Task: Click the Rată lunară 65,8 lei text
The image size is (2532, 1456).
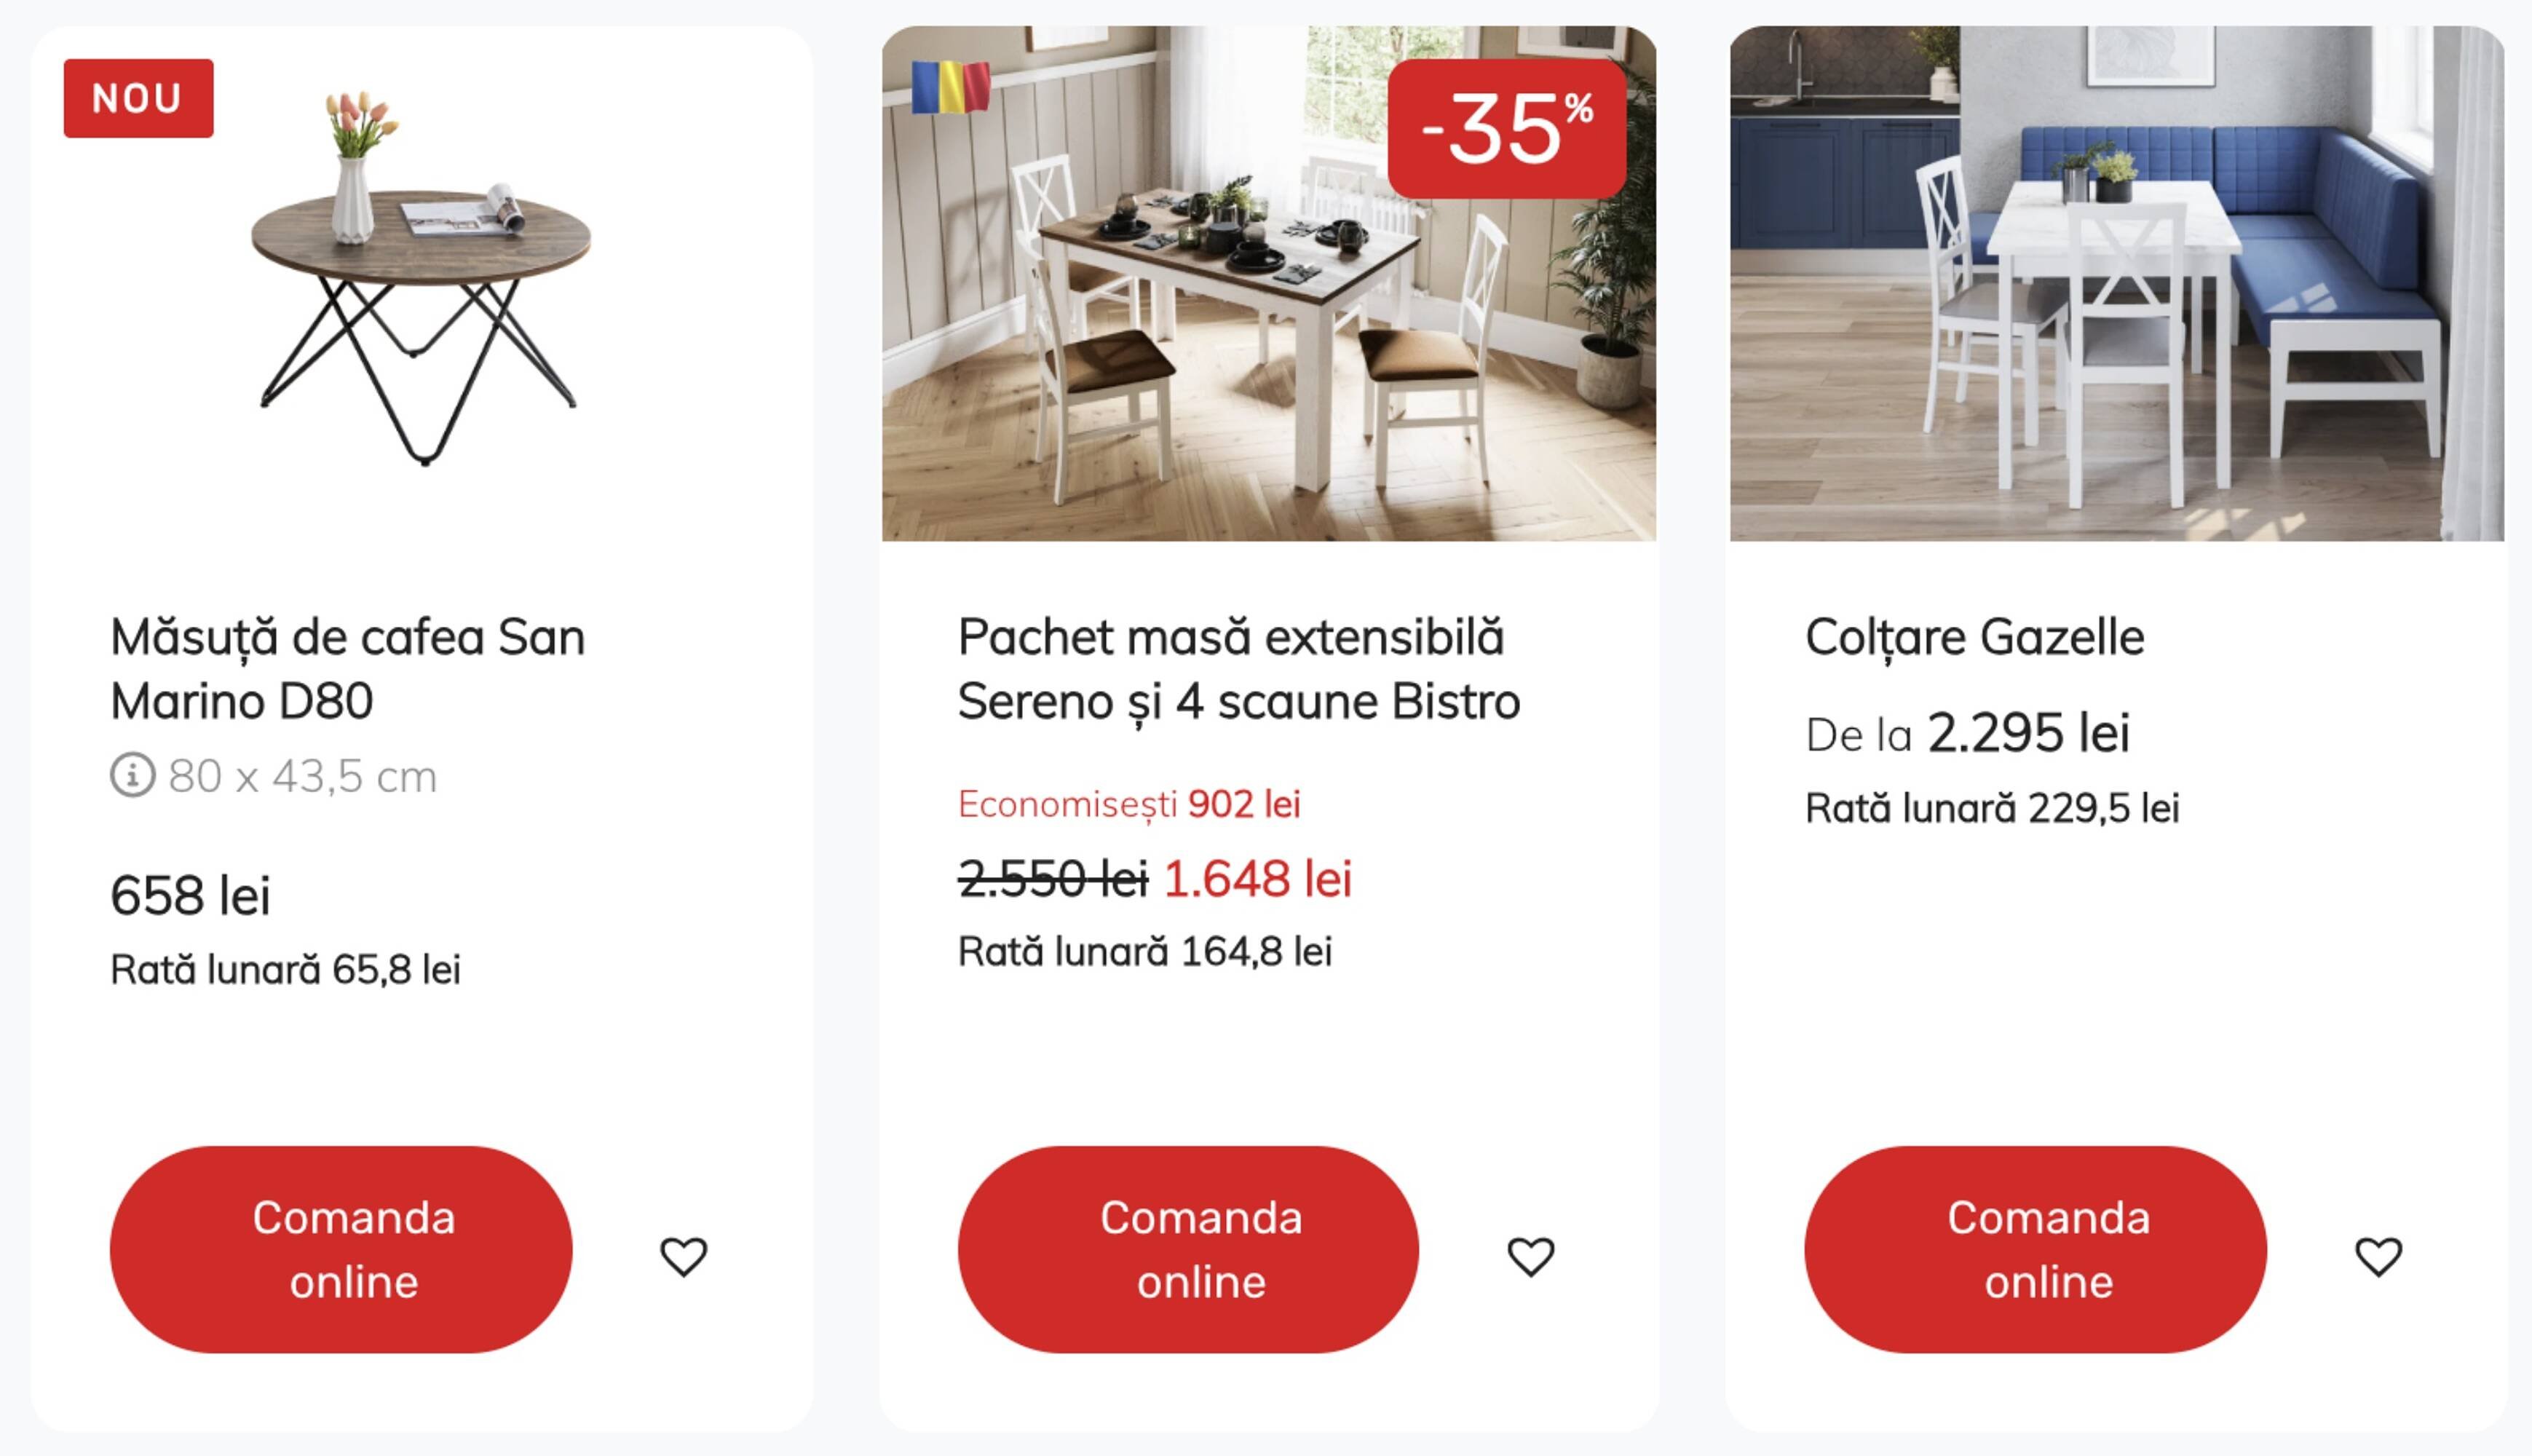Action: click(x=286, y=969)
